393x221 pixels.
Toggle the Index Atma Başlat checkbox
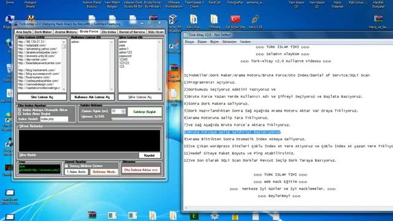point(20,114)
